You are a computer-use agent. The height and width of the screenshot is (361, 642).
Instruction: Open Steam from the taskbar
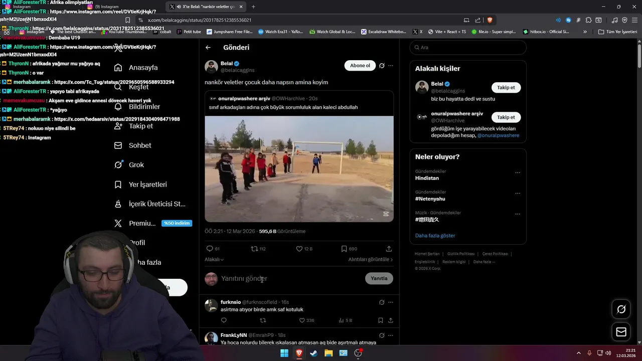coord(313,353)
